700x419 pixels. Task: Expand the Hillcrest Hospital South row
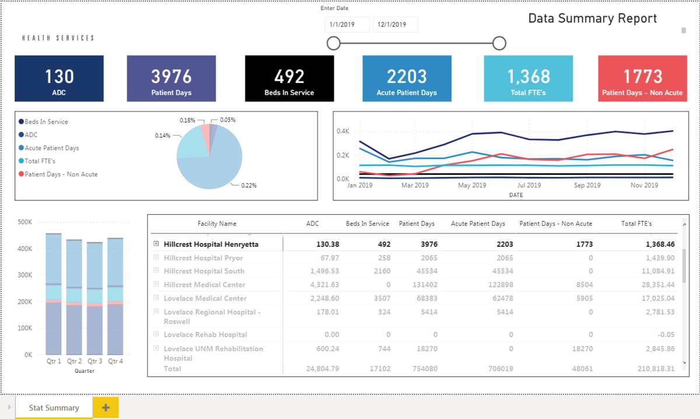(x=156, y=271)
